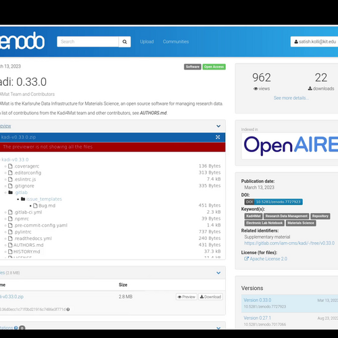
Task: Click the downloads arrow icon
Action: point(310,89)
